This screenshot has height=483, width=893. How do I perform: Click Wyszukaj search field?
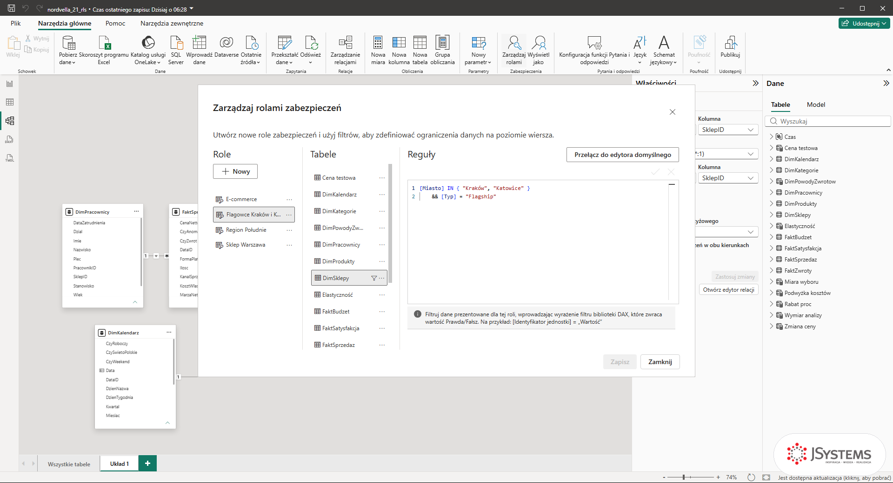point(828,121)
